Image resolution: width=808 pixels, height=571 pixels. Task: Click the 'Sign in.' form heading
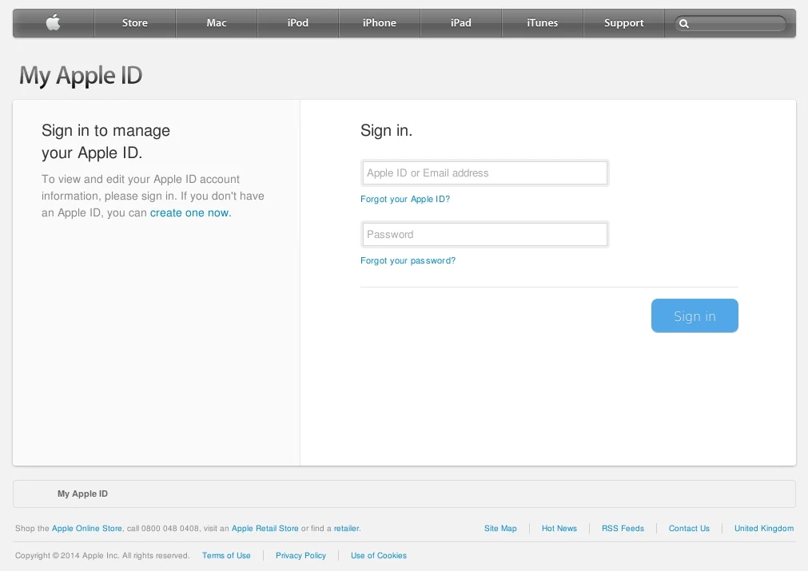(x=387, y=130)
